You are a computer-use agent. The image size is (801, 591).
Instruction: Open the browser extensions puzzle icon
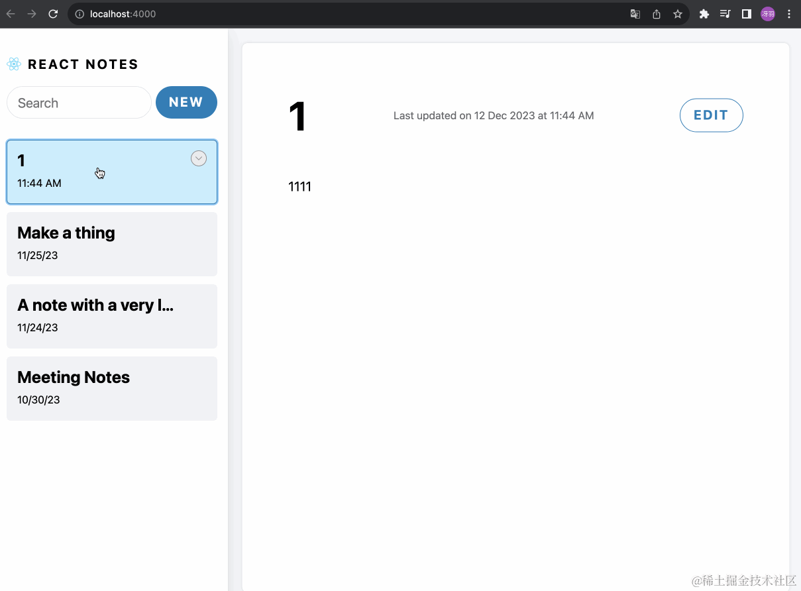704,13
